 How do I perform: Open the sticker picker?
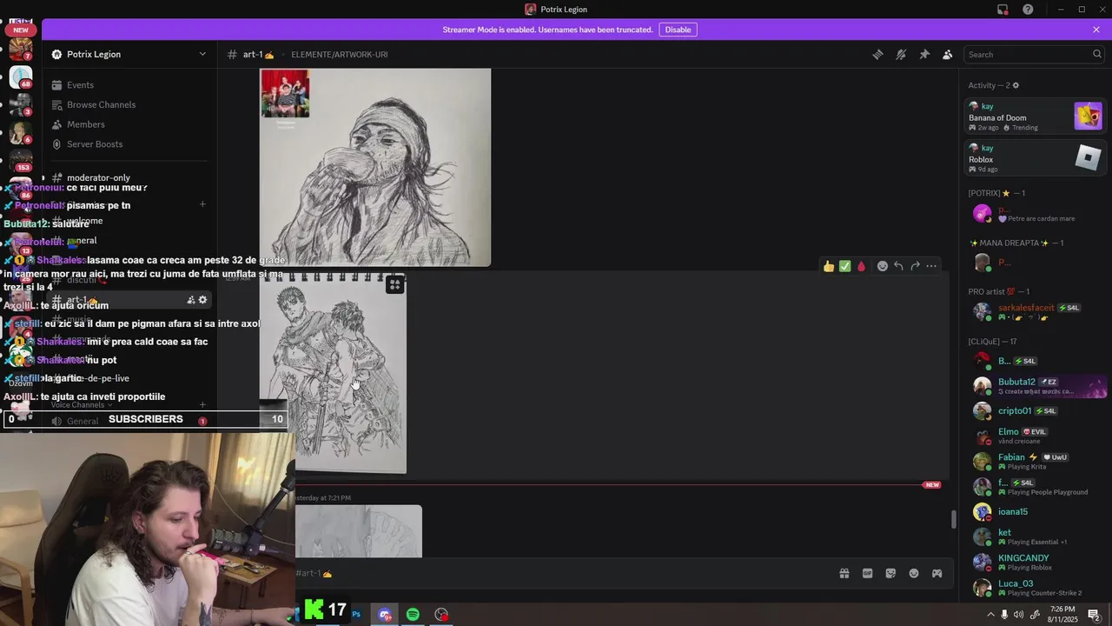point(890,573)
